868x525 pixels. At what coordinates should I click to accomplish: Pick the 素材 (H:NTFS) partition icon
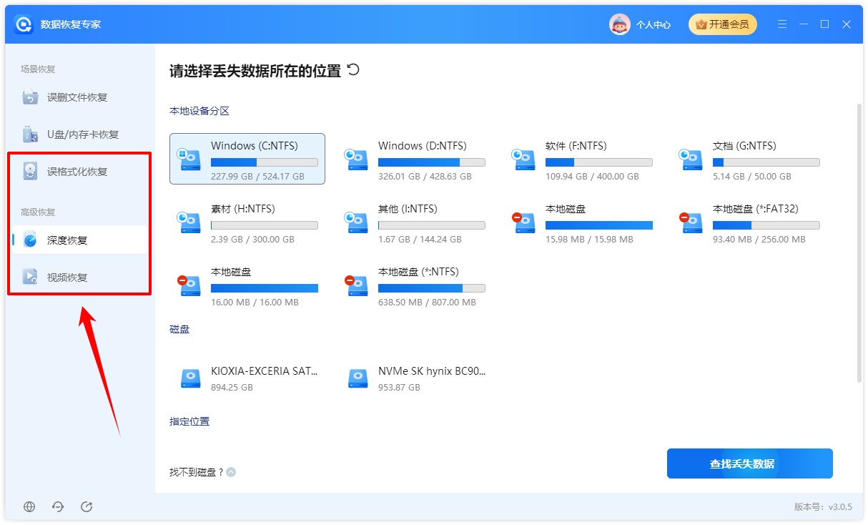click(x=189, y=222)
